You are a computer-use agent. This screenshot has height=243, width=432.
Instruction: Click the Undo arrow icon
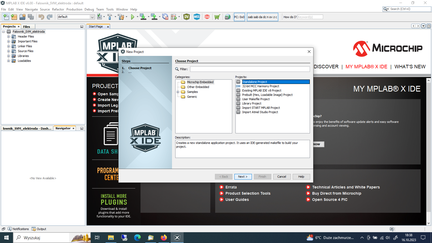pyautogui.click(x=41, y=17)
